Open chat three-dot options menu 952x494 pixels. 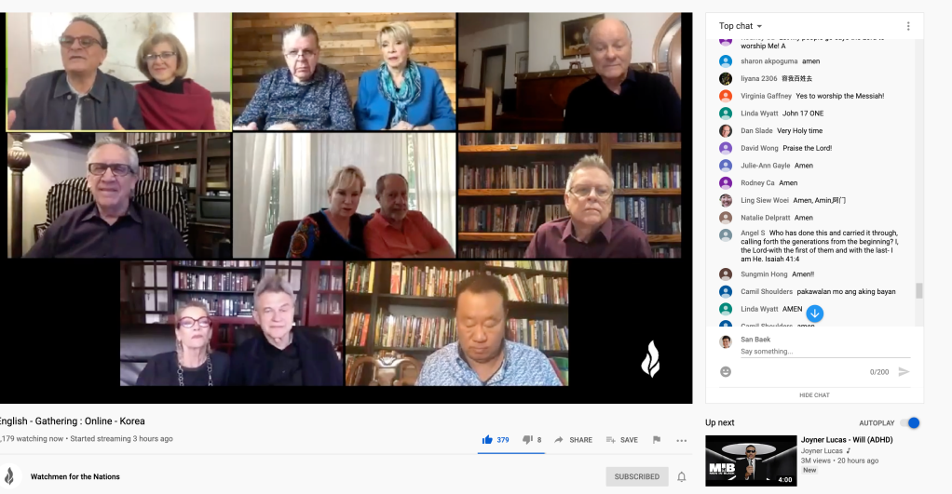pos(908,26)
